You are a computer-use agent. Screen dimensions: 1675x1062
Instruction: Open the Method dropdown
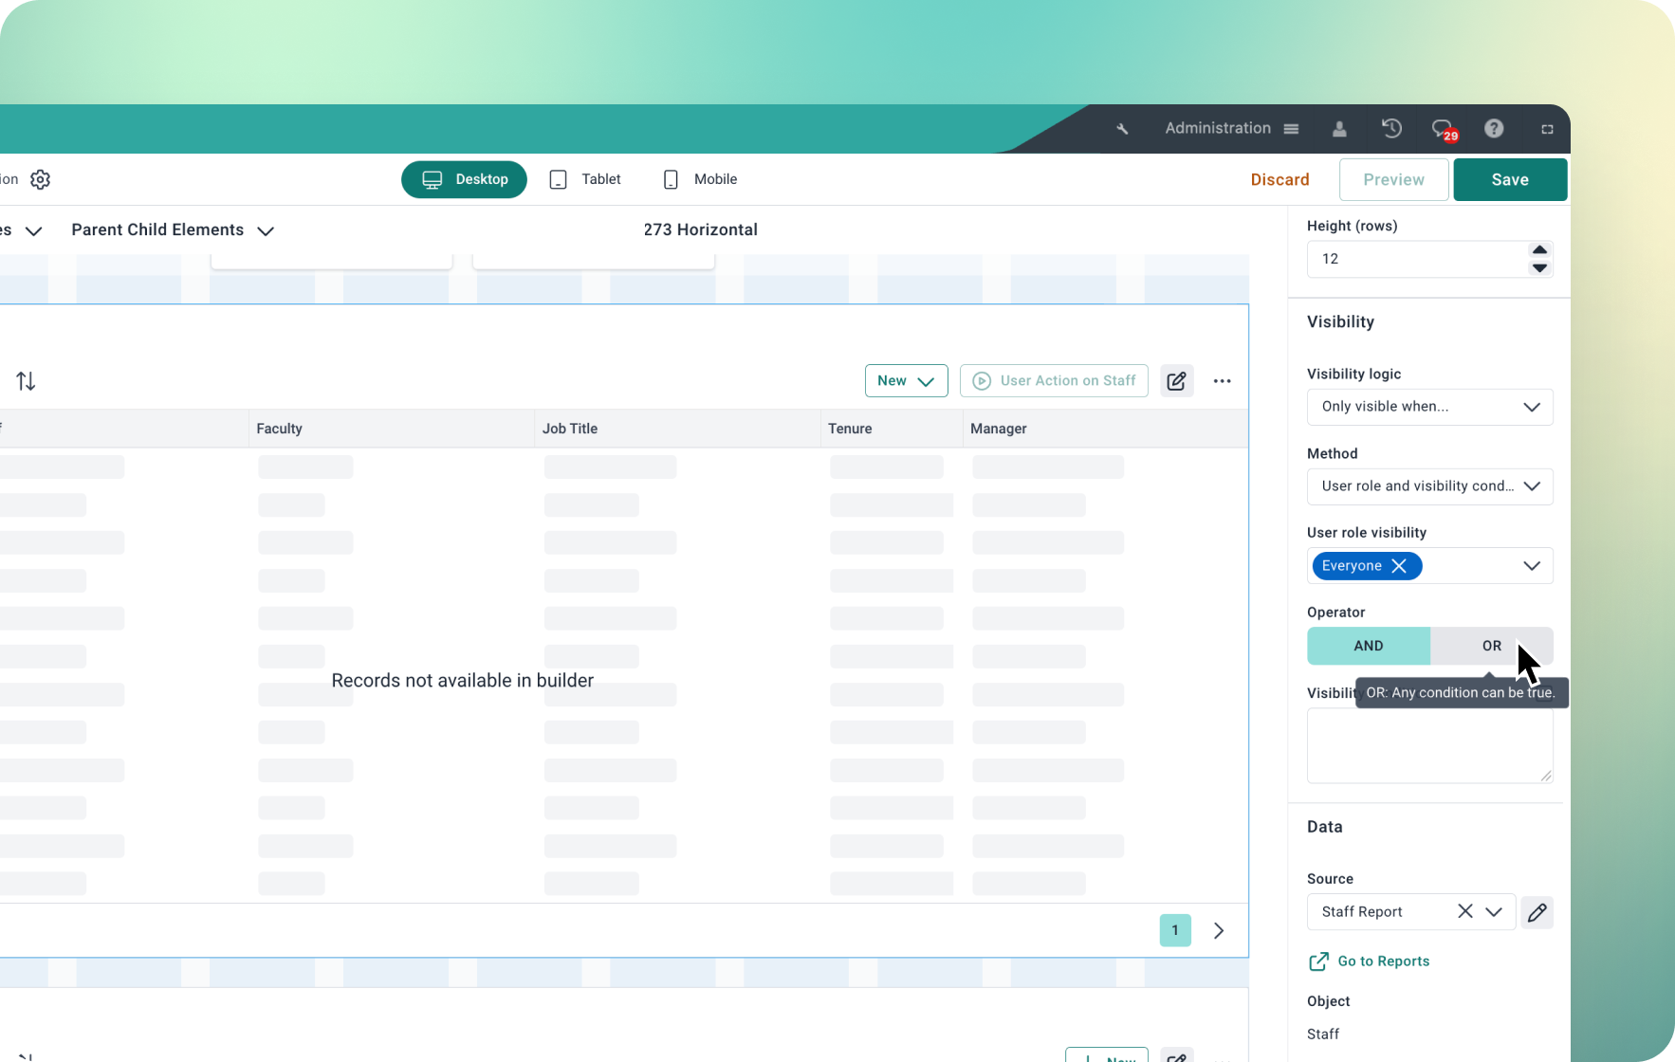(x=1429, y=486)
